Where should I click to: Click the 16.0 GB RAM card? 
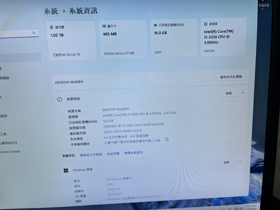[174, 38]
